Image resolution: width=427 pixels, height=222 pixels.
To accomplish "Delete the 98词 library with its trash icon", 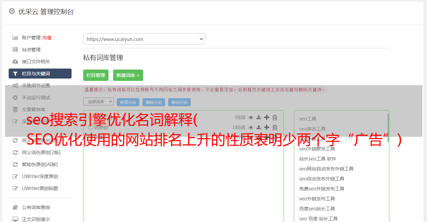I will point(275,117).
